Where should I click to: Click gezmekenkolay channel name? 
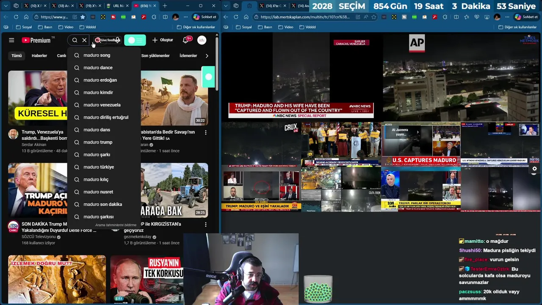[x=138, y=237]
